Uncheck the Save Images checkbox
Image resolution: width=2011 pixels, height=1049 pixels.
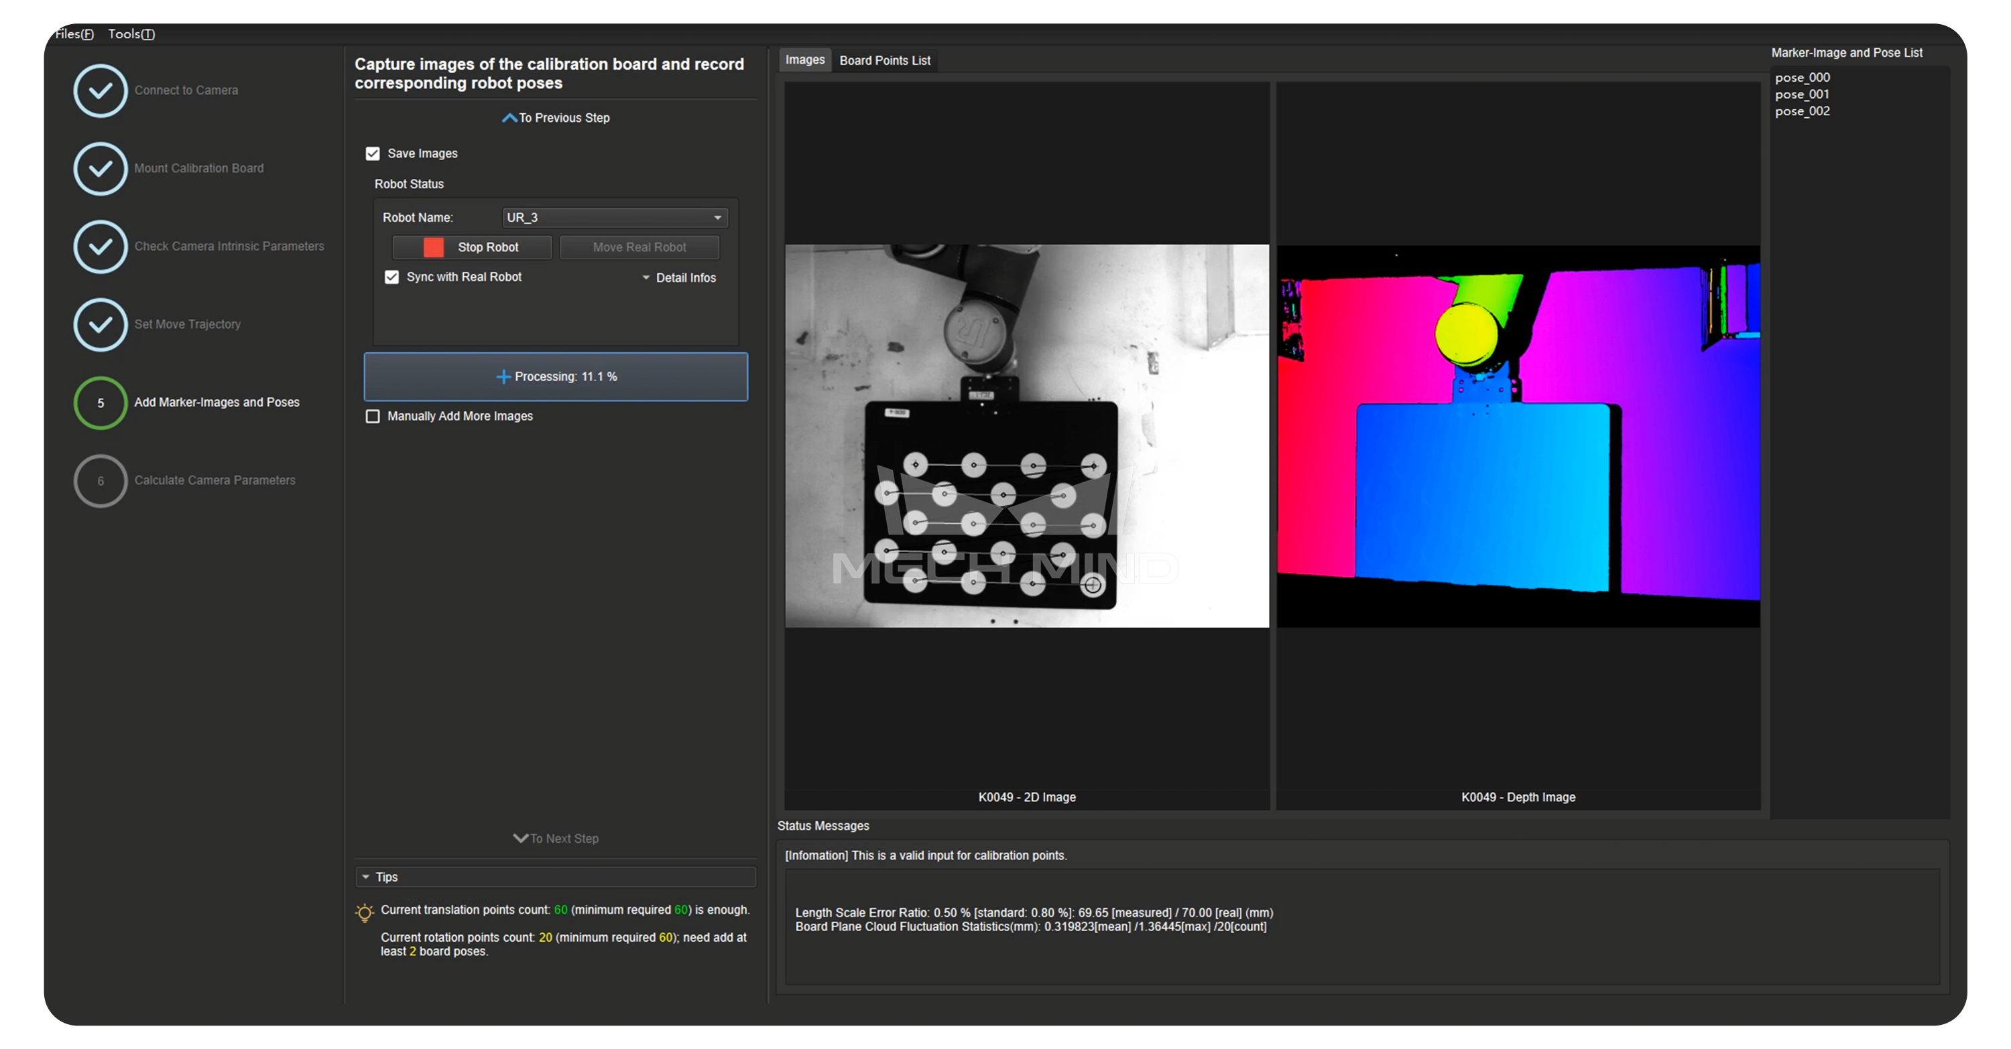point(373,153)
